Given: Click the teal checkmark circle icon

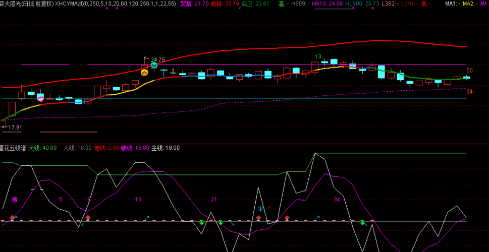Looking at the screenshot, I should (x=154, y=66).
